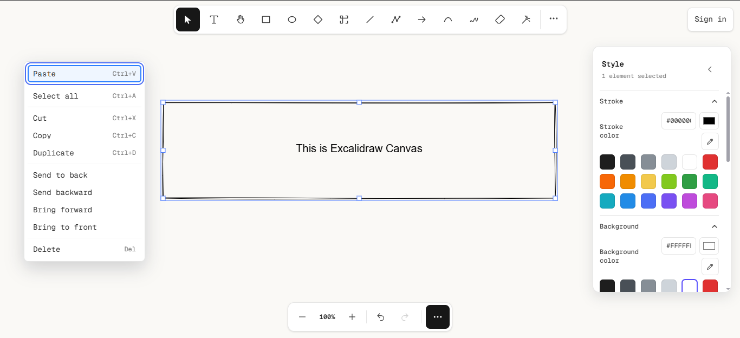Choose Send backward
Screen dimensions: 740x338
(x=85, y=192)
